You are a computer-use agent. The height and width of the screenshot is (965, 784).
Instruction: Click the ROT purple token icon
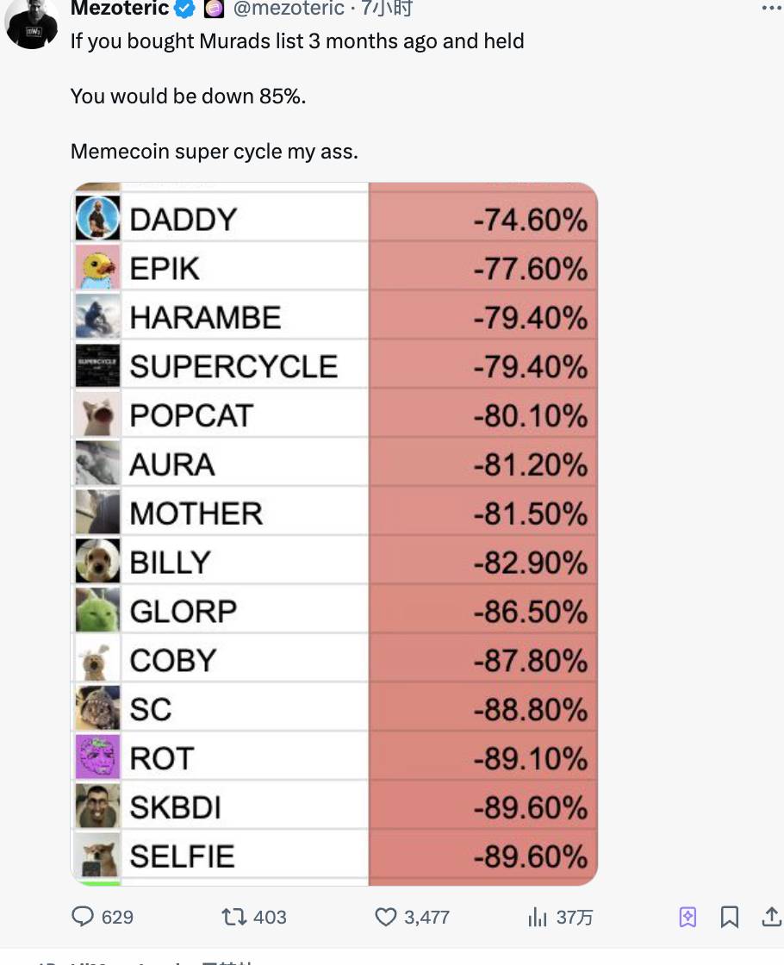(x=97, y=758)
